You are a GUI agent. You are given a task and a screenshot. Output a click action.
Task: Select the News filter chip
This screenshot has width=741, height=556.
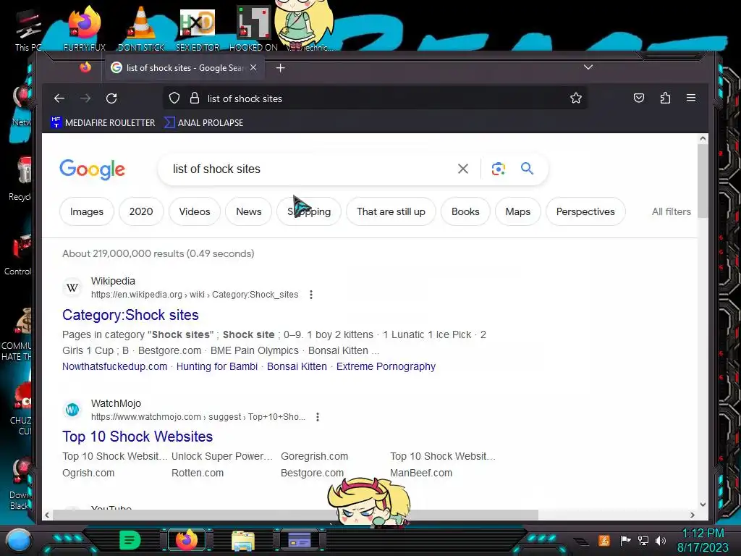pos(249,211)
